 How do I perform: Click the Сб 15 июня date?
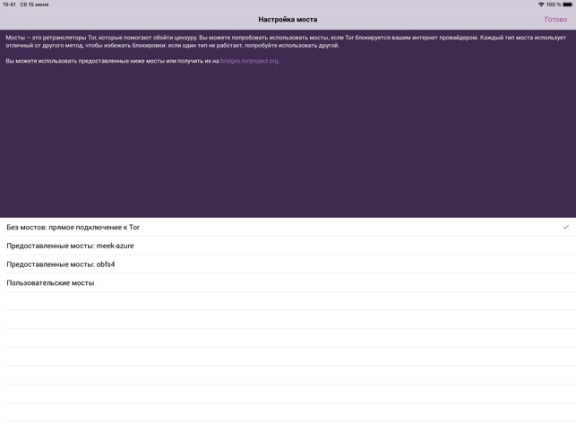coord(34,4)
